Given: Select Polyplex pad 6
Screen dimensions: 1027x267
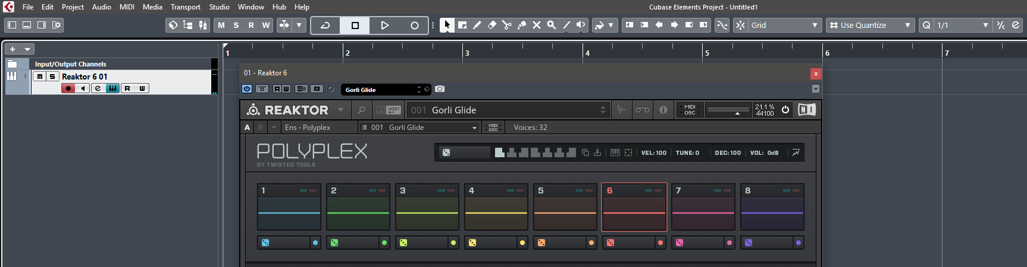Looking at the screenshot, I should [x=634, y=207].
